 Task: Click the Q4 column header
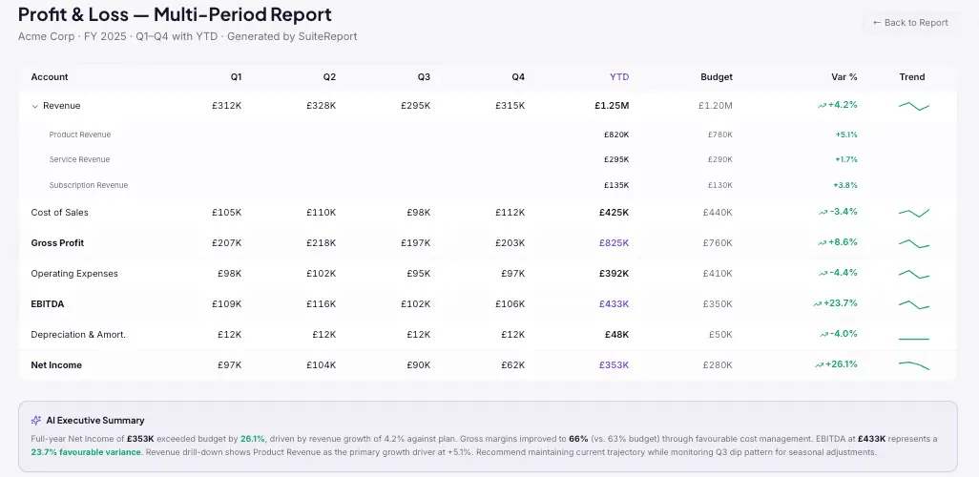click(x=518, y=77)
